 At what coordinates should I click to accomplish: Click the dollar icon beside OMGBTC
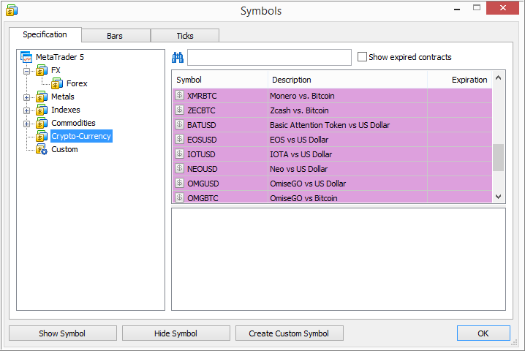[x=179, y=197]
